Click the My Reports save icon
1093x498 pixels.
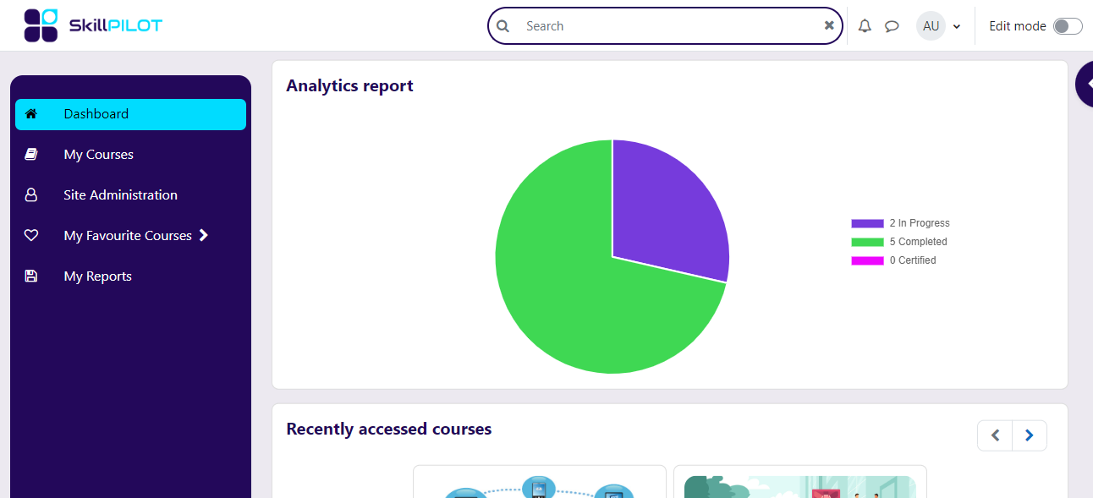[x=30, y=276]
